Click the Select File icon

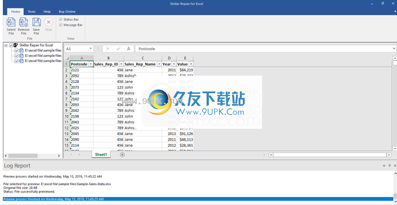tap(11, 22)
